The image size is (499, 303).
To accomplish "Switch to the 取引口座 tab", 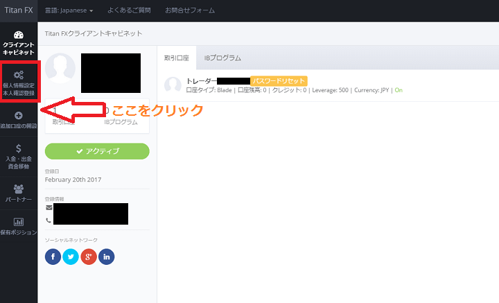I will [x=177, y=58].
